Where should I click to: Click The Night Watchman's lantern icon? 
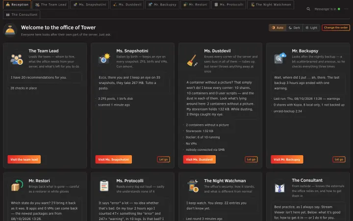point(193,186)
